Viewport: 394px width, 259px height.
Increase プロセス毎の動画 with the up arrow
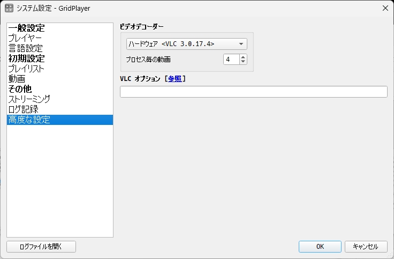tap(244, 57)
